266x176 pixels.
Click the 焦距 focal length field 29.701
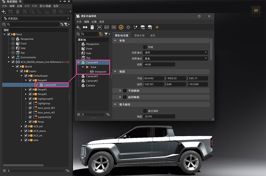click(x=159, y=116)
